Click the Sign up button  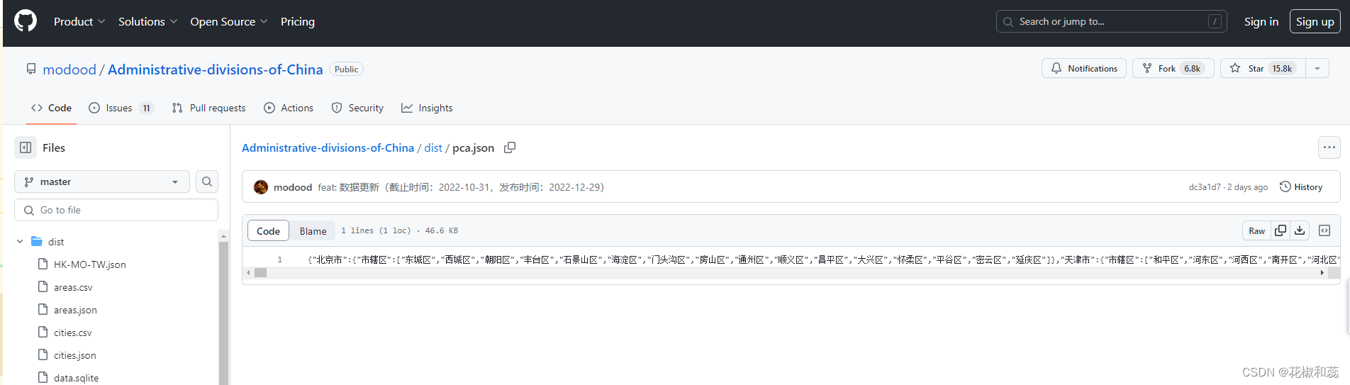pos(1315,21)
